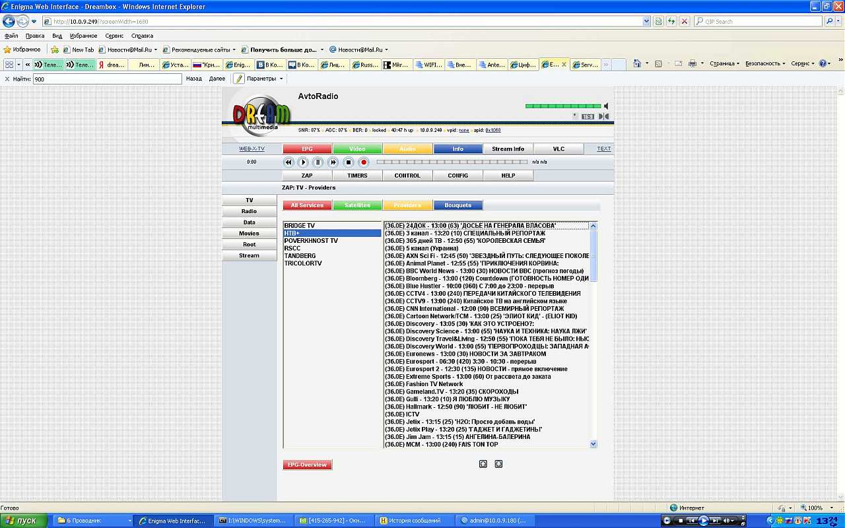This screenshot has height=528, width=845.
Task: Open the Страница command bar dropdown
Action: (725, 64)
